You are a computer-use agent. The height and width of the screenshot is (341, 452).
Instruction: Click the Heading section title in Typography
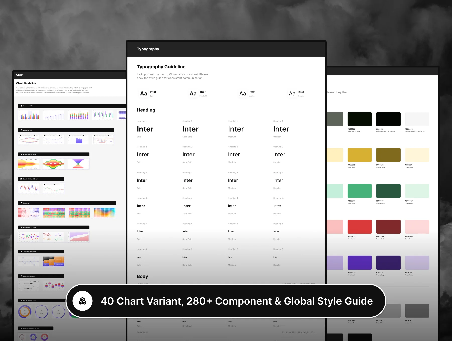tap(146, 110)
